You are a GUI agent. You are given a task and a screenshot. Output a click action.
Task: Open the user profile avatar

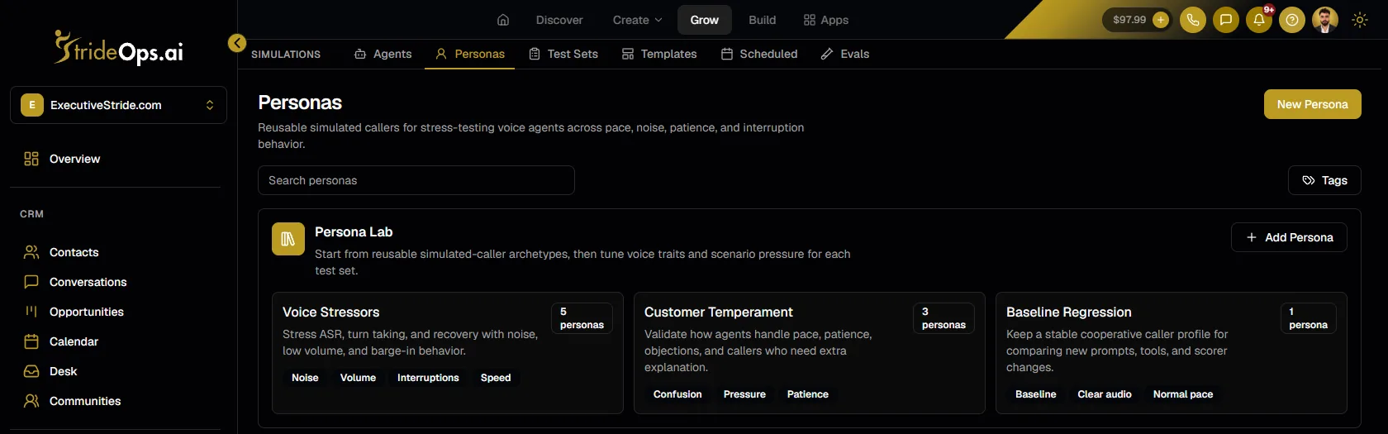pyautogui.click(x=1325, y=20)
